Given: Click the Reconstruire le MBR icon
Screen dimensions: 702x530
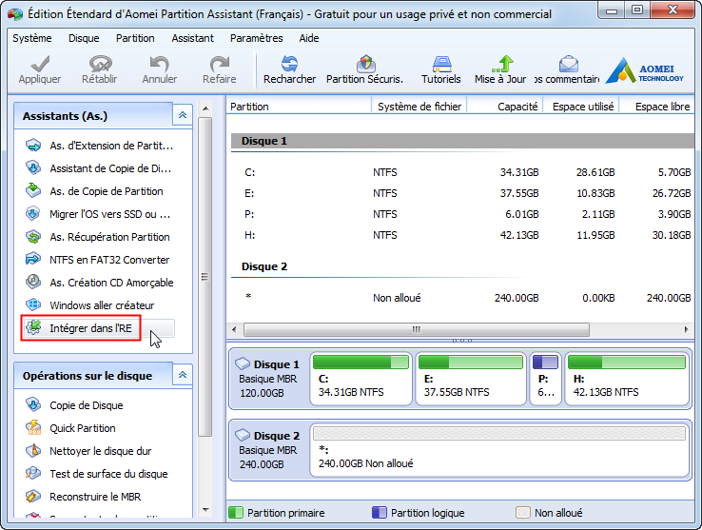Looking at the screenshot, I should point(33,497).
